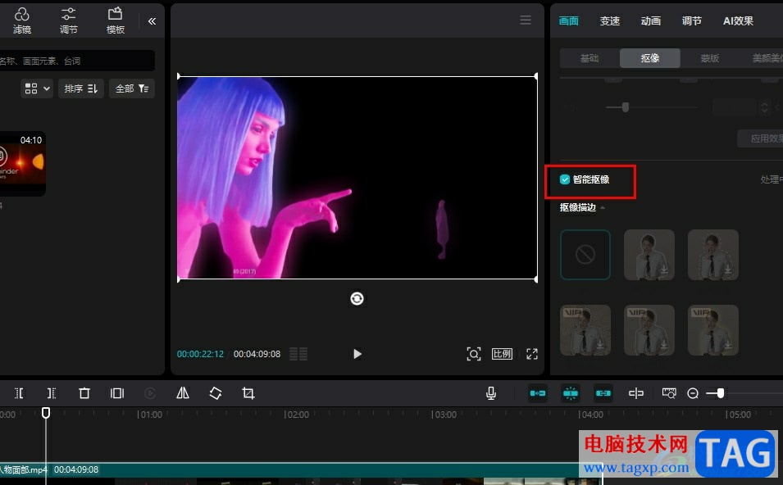Switch to the 变速 speed tab
The width and height of the screenshot is (783, 485).
pos(610,21)
